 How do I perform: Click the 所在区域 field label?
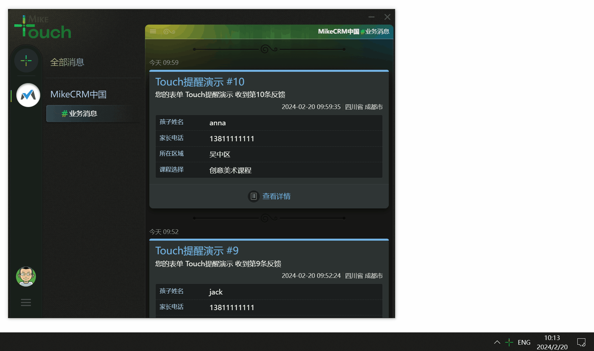click(172, 154)
